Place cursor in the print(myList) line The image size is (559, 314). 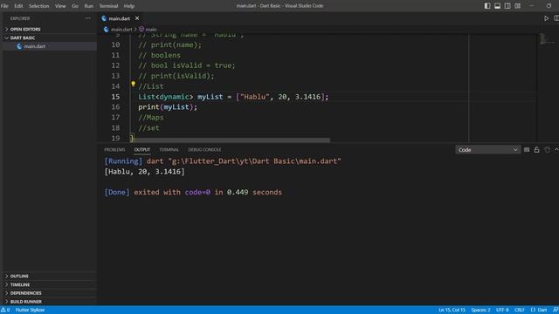click(168, 107)
